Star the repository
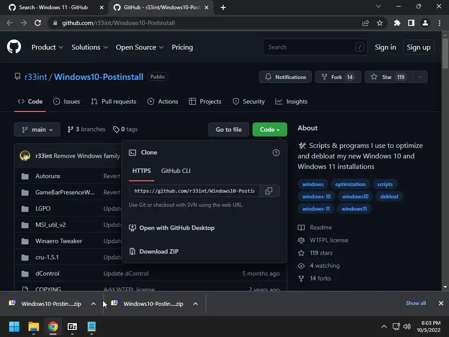Viewport: 449px width, 337px height. [389, 77]
